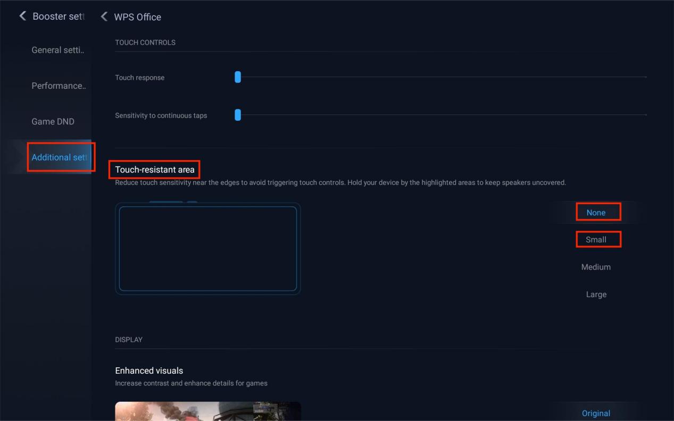Pick Large touch-resistant area option
Screen dimensions: 674x421
point(596,294)
